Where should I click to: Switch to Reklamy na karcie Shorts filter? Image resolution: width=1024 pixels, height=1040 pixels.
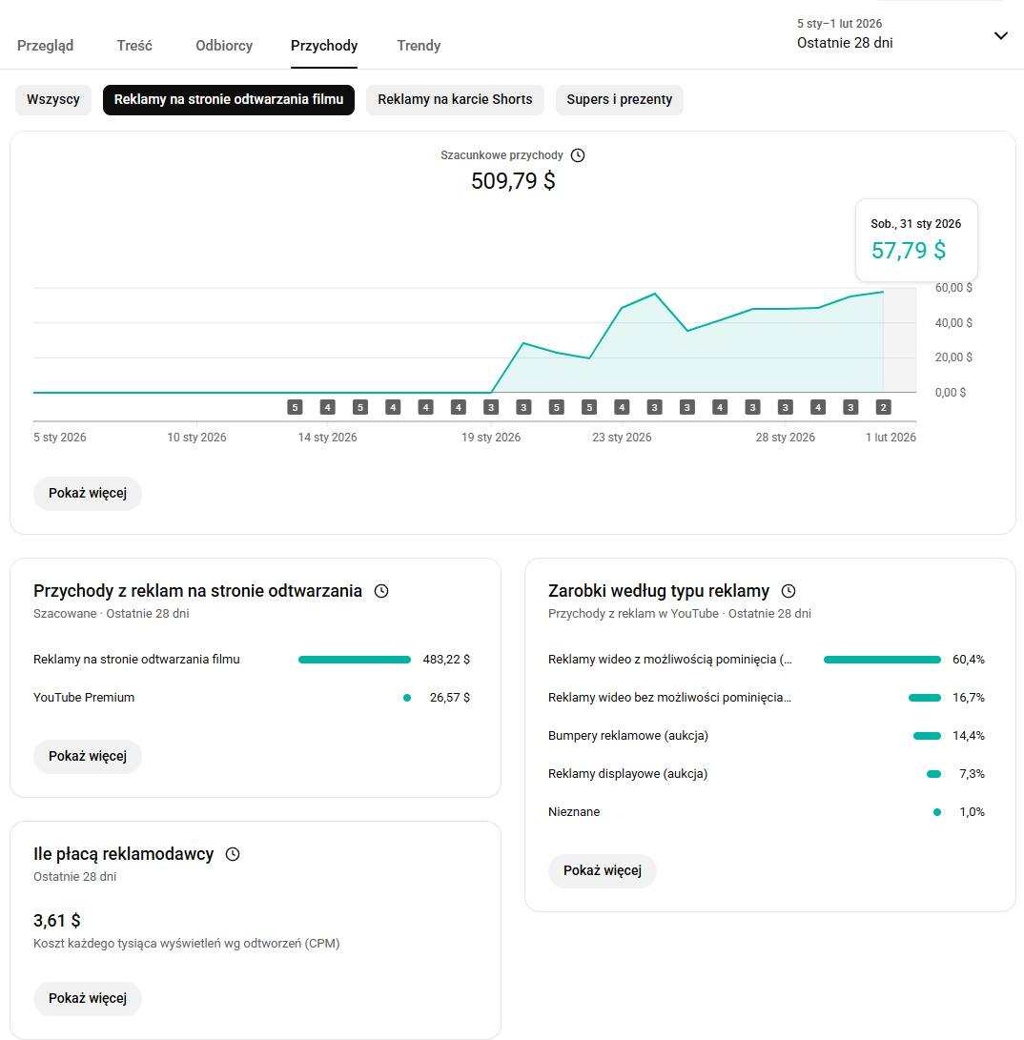click(455, 99)
